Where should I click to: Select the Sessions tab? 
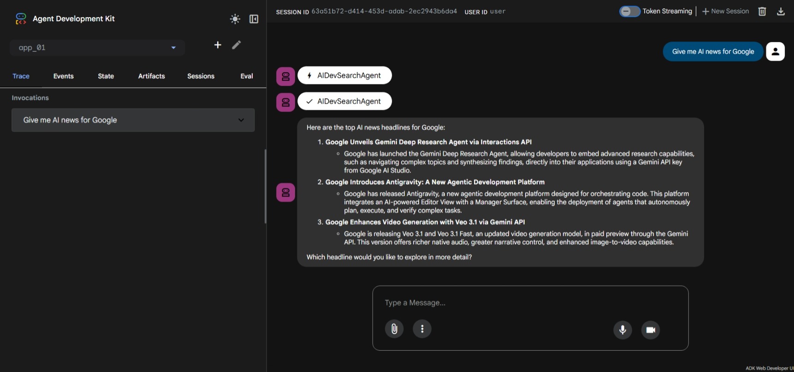pyautogui.click(x=201, y=76)
